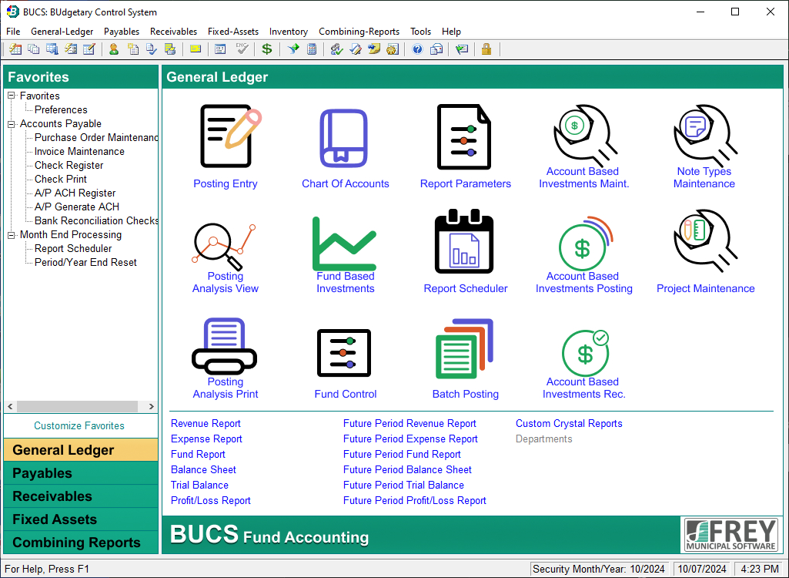The width and height of the screenshot is (789, 578).
Task: Click the Favorites panel right scroll arrow
Action: (x=151, y=406)
